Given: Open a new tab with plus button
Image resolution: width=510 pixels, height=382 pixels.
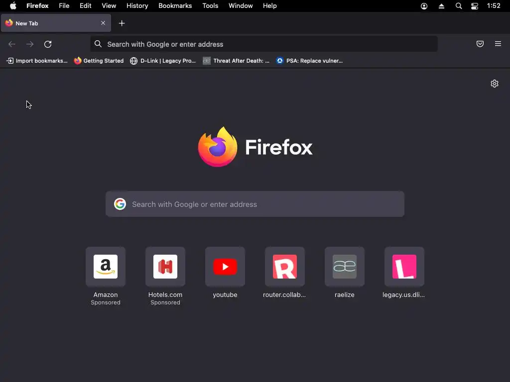Looking at the screenshot, I should click(x=122, y=23).
